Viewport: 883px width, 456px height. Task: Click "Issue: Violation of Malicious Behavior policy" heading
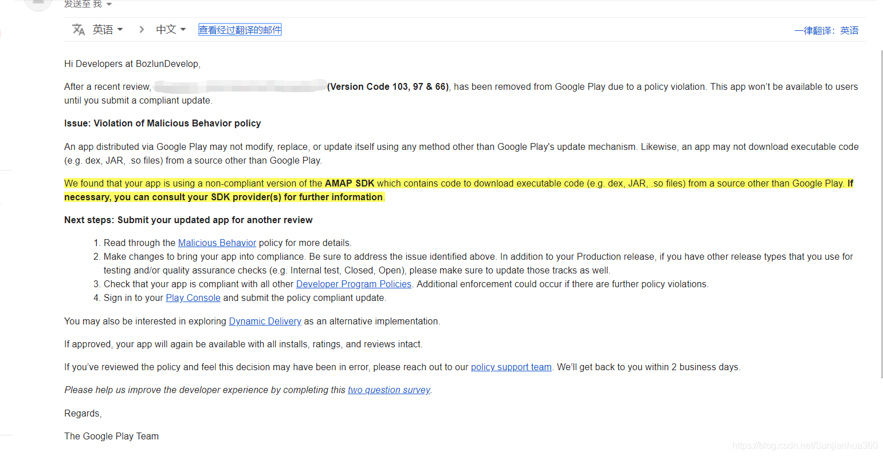pyautogui.click(x=163, y=123)
